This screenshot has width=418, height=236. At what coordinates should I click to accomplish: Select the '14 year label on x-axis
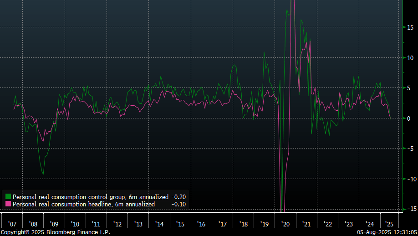point(159,224)
